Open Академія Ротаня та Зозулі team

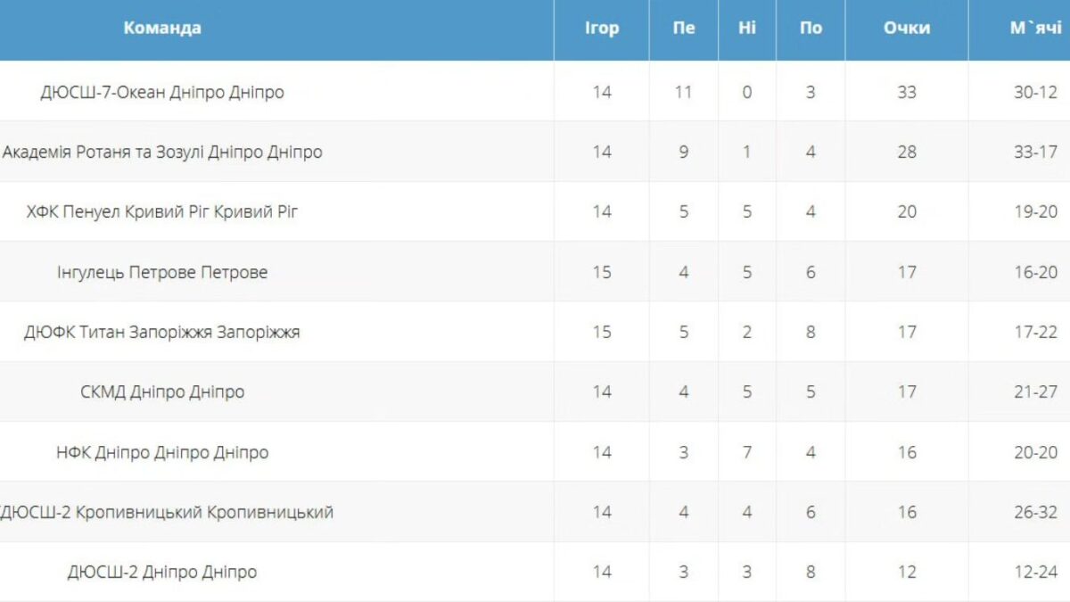coord(162,152)
